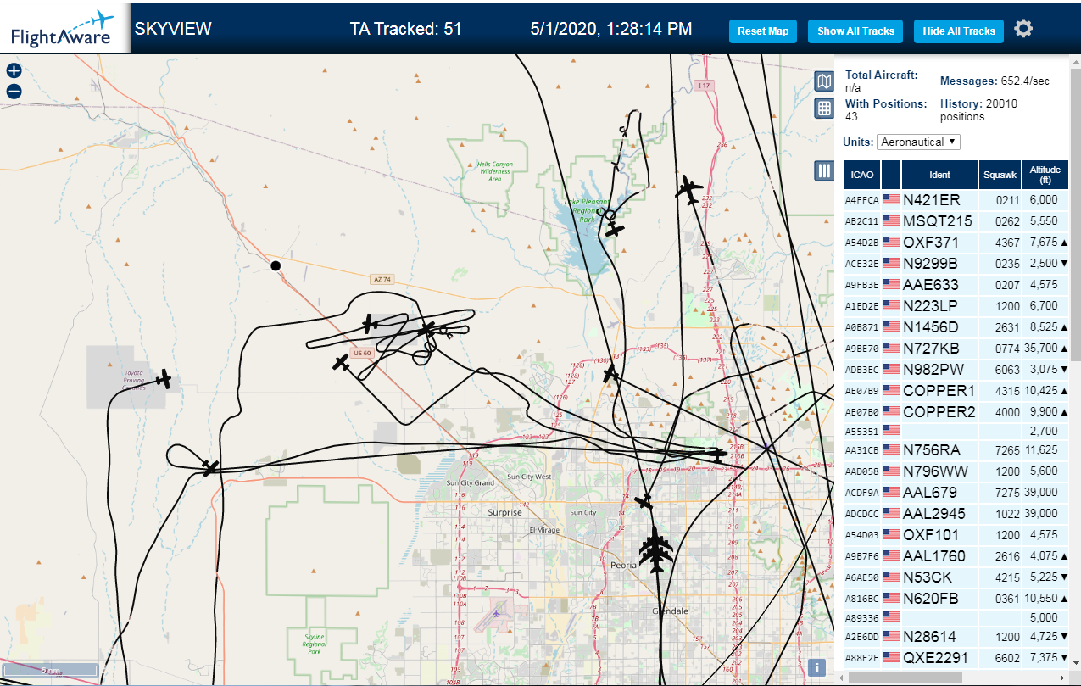Zoom out the map with minus button
The image size is (1081, 686).
[x=14, y=92]
